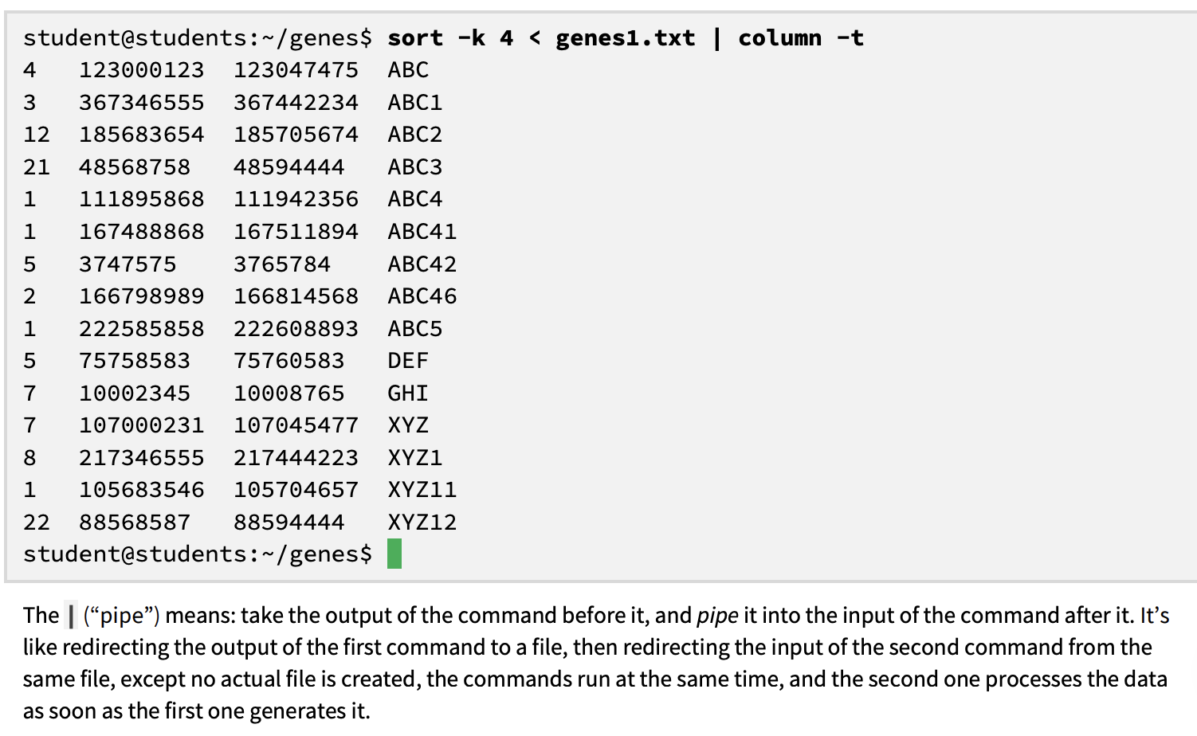The width and height of the screenshot is (1197, 736).
Task: Click the inline pipe symbol in the paragraph
Action: click(x=72, y=616)
